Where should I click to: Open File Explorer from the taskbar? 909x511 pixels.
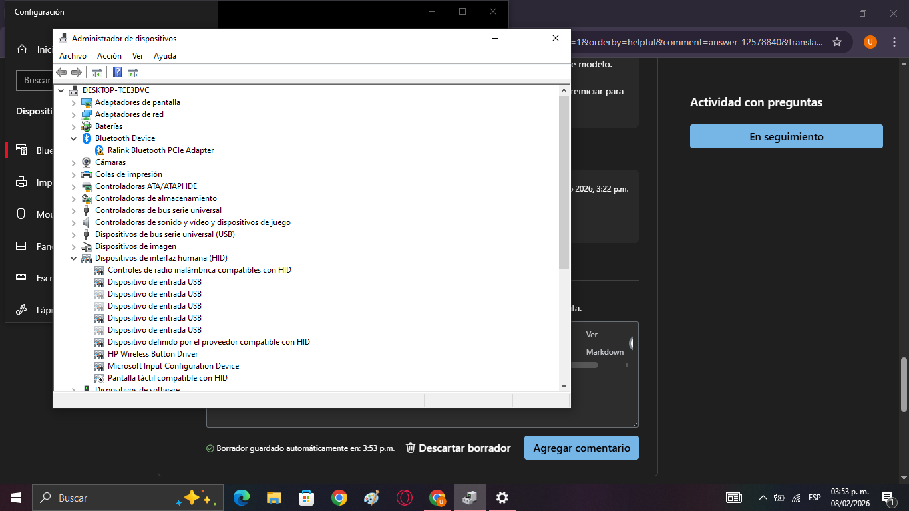click(x=273, y=498)
